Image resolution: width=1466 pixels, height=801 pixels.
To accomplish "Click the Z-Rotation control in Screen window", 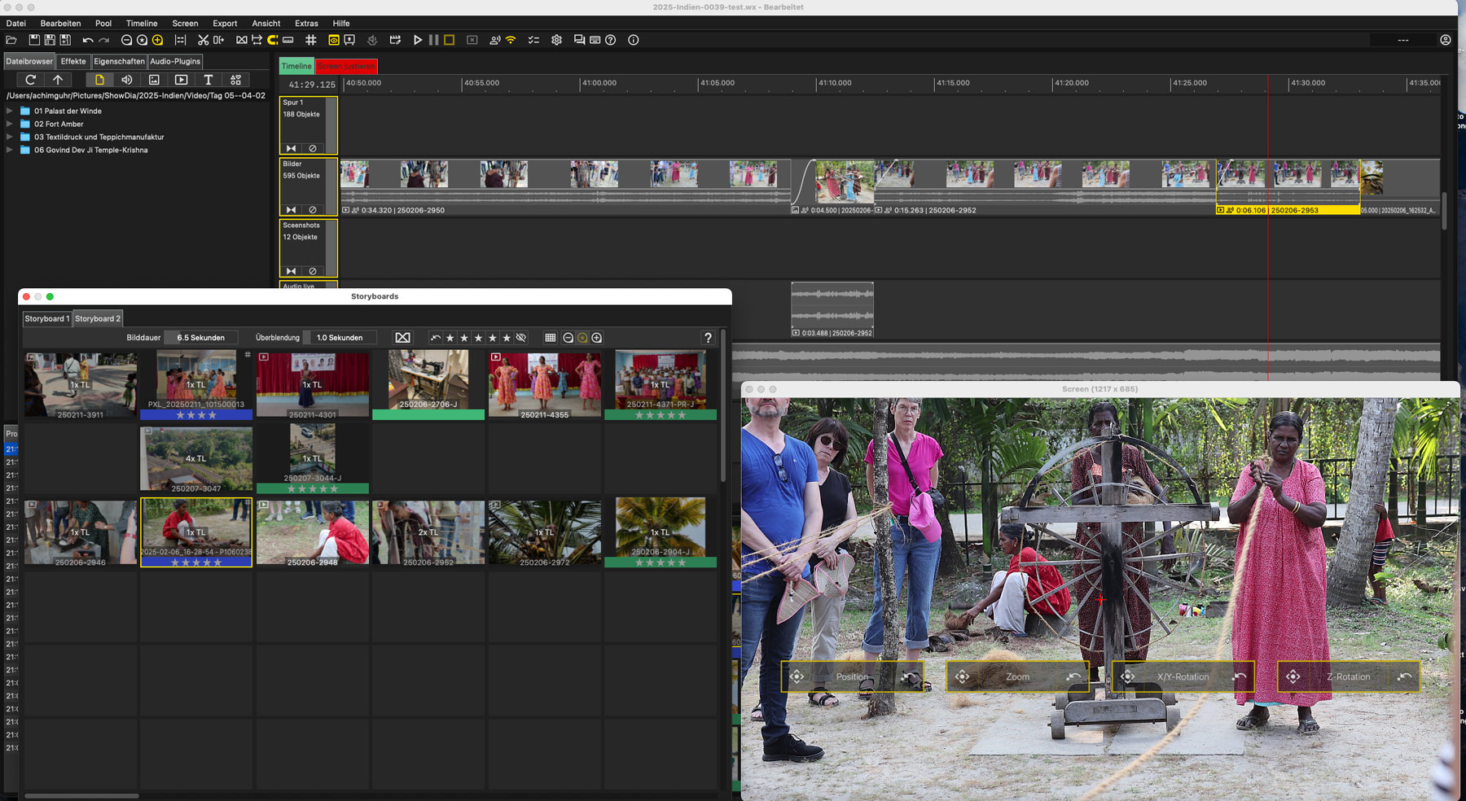I will (x=1348, y=676).
